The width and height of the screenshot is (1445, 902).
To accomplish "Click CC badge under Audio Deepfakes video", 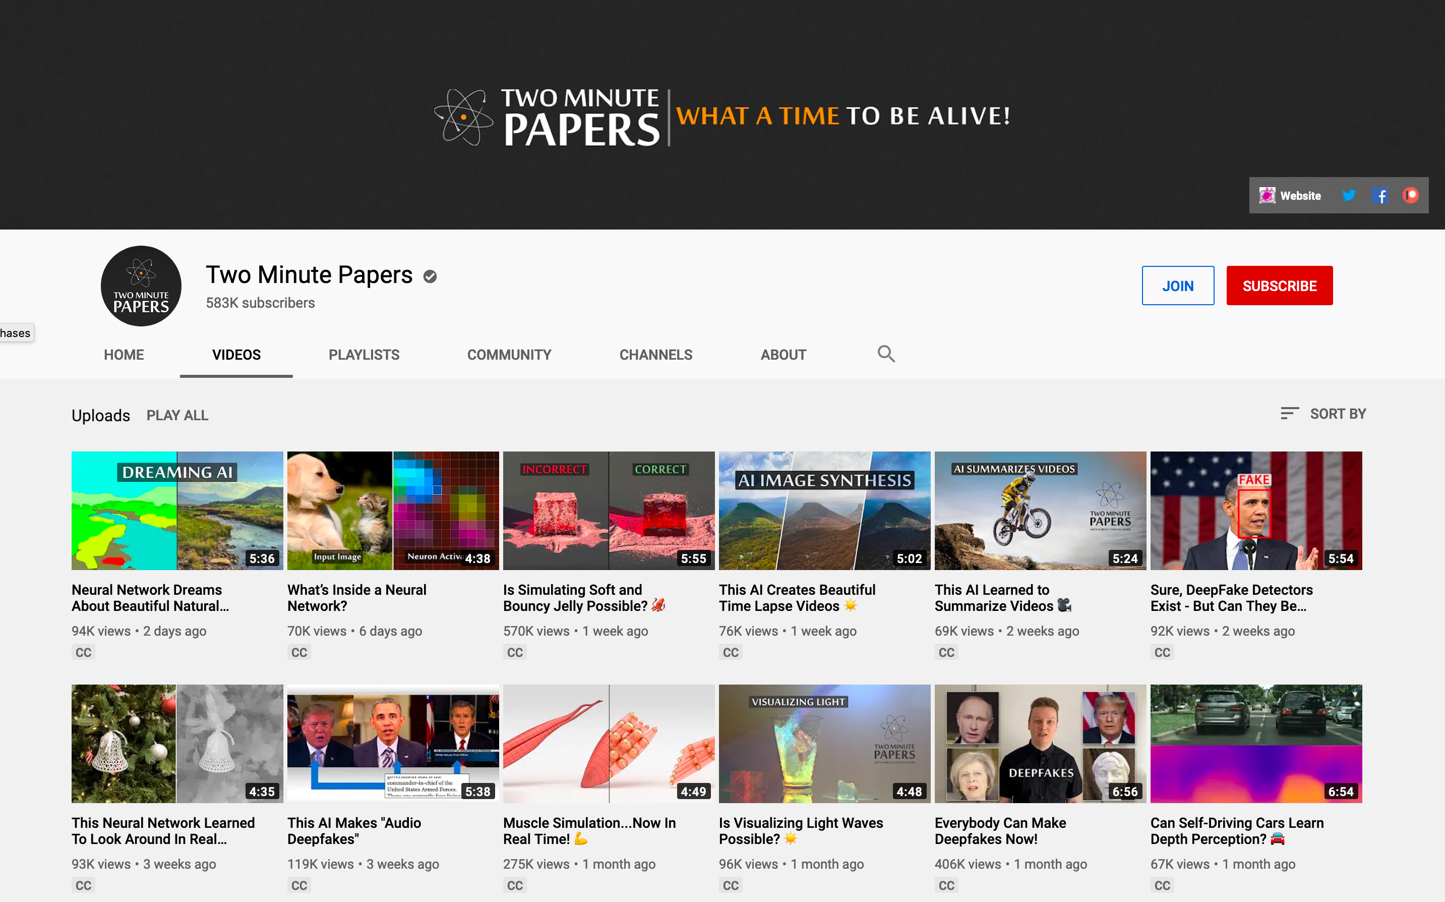I will (299, 885).
